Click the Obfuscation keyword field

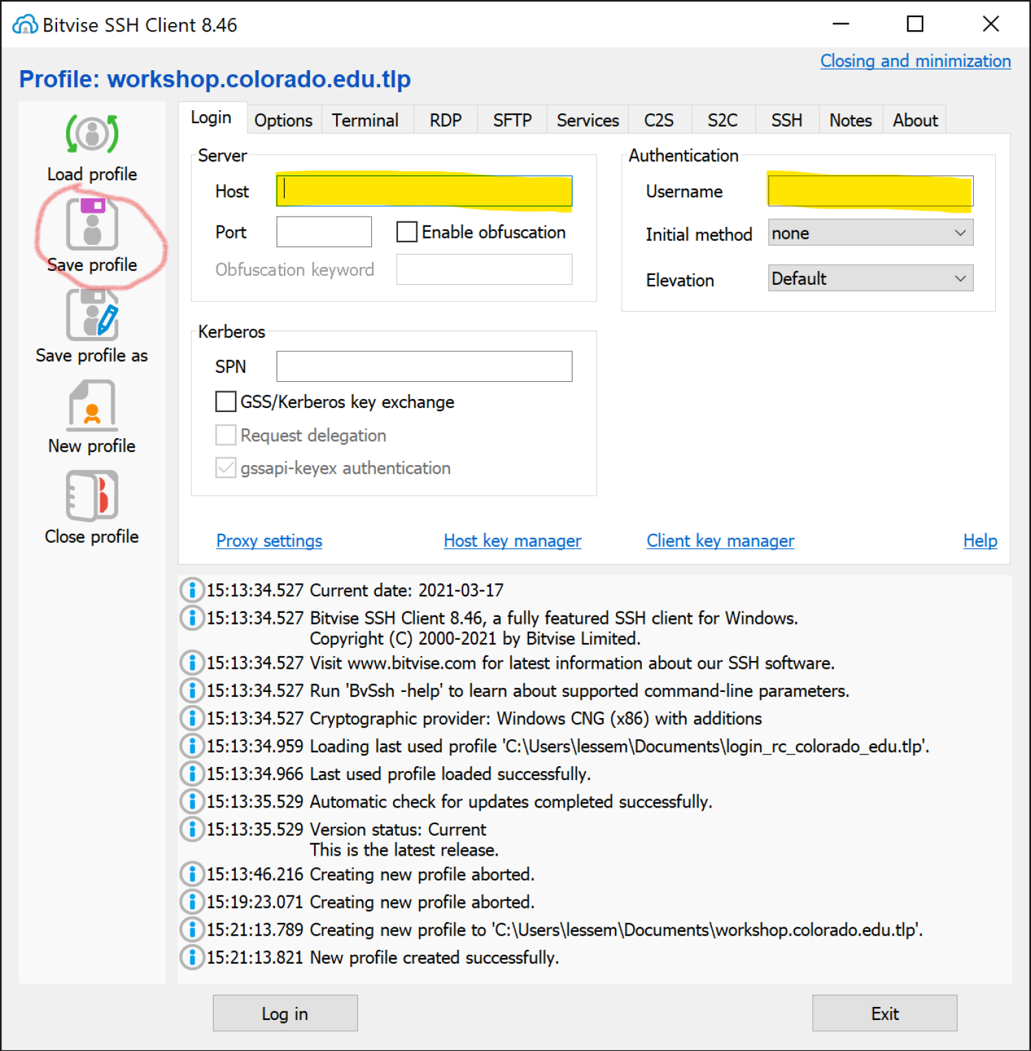point(484,270)
